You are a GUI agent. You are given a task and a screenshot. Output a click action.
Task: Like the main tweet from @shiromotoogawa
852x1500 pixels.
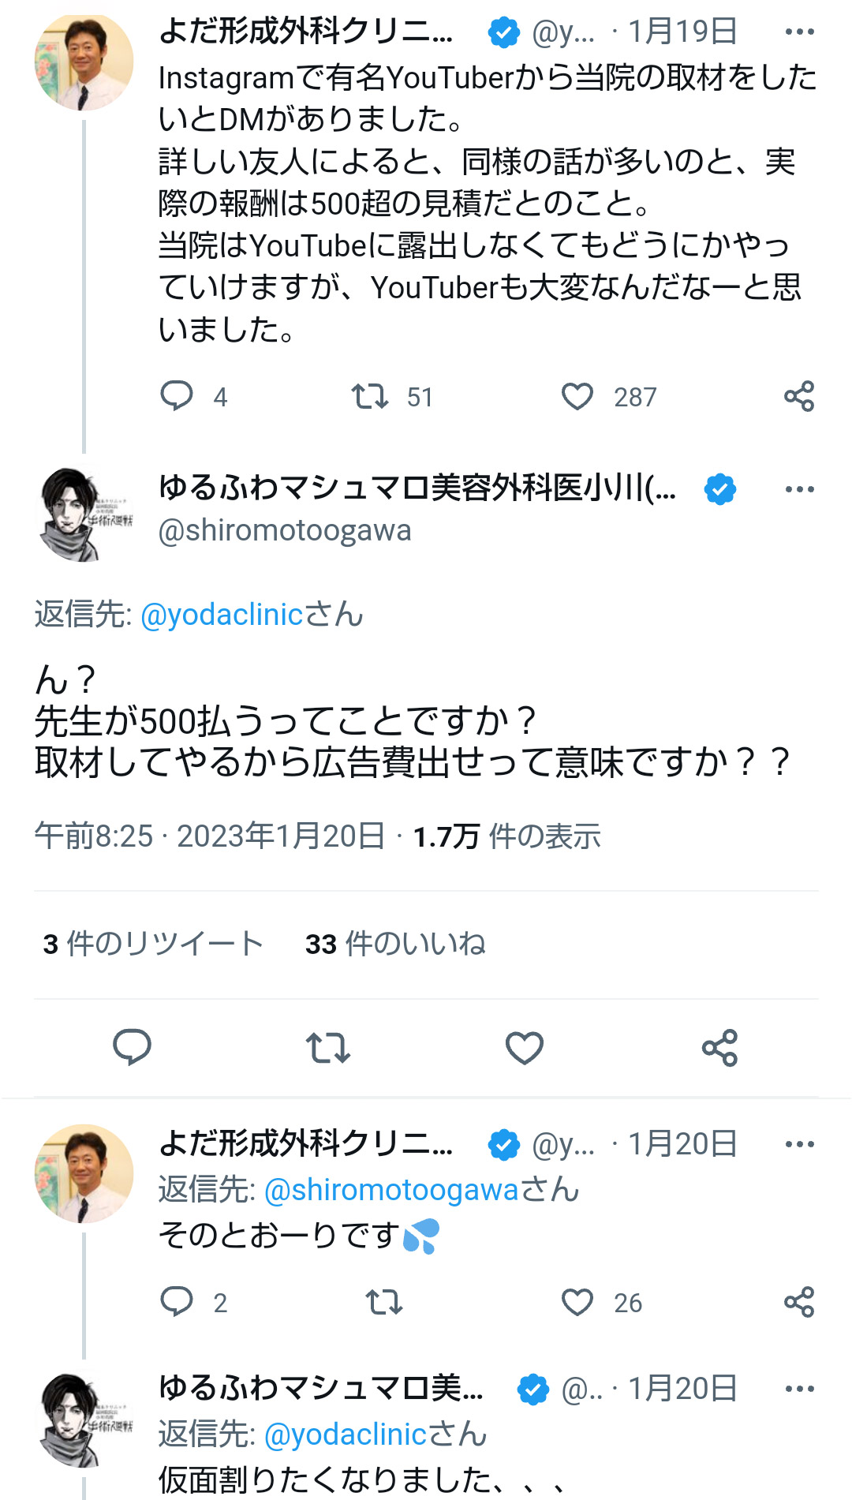525,1048
